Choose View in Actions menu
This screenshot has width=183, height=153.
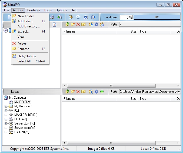pyautogui.click(x=30, y=37)
